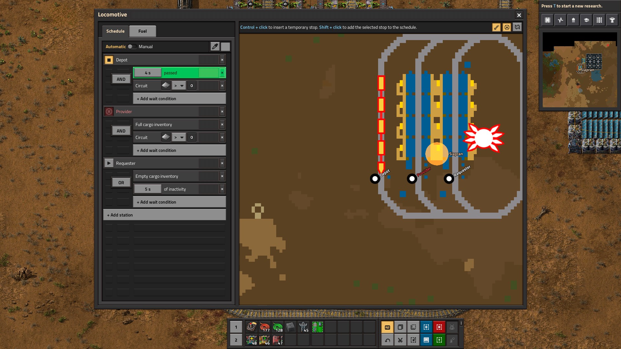Open tips and tricks graduation-cap icon
Viewport: 621px width, 349px height.
586,20
